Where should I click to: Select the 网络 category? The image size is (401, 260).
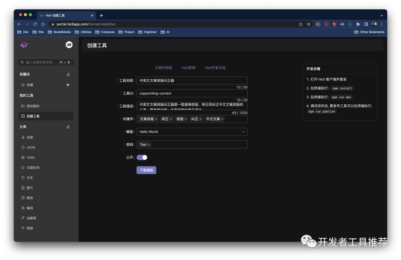27,228
